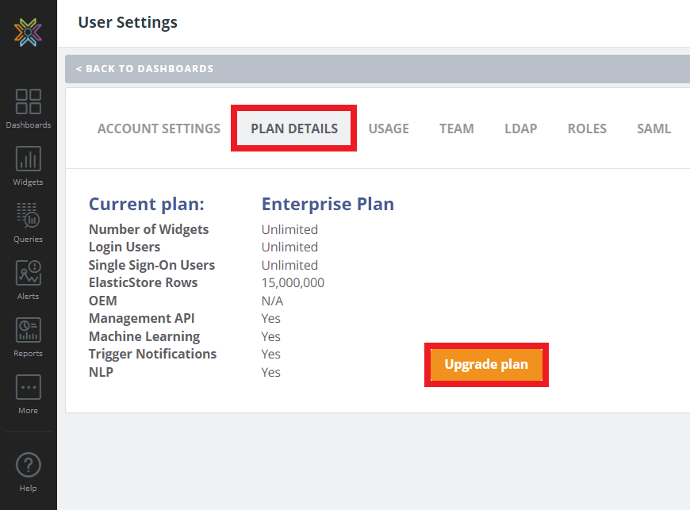Click the 15,000,000 ElasticStore Rows value
The width and height of the screenshot is (690, 510).
click(293, 283)
